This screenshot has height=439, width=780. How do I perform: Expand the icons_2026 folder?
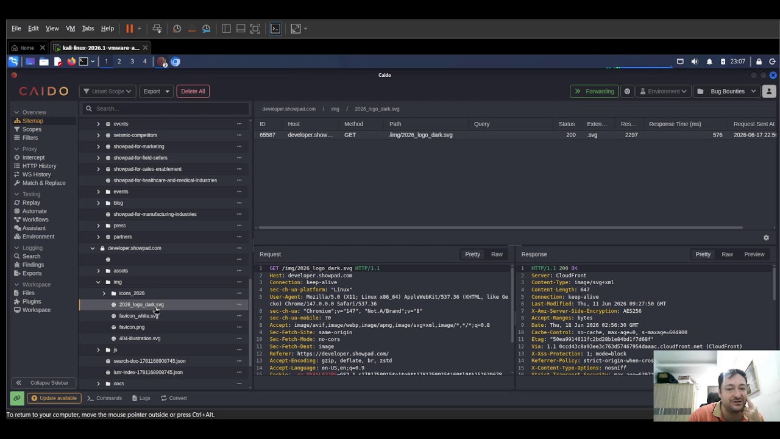(104, 293)
